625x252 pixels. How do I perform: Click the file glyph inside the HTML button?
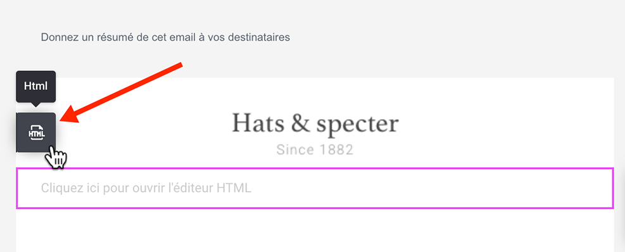click(x=36, y=133)
